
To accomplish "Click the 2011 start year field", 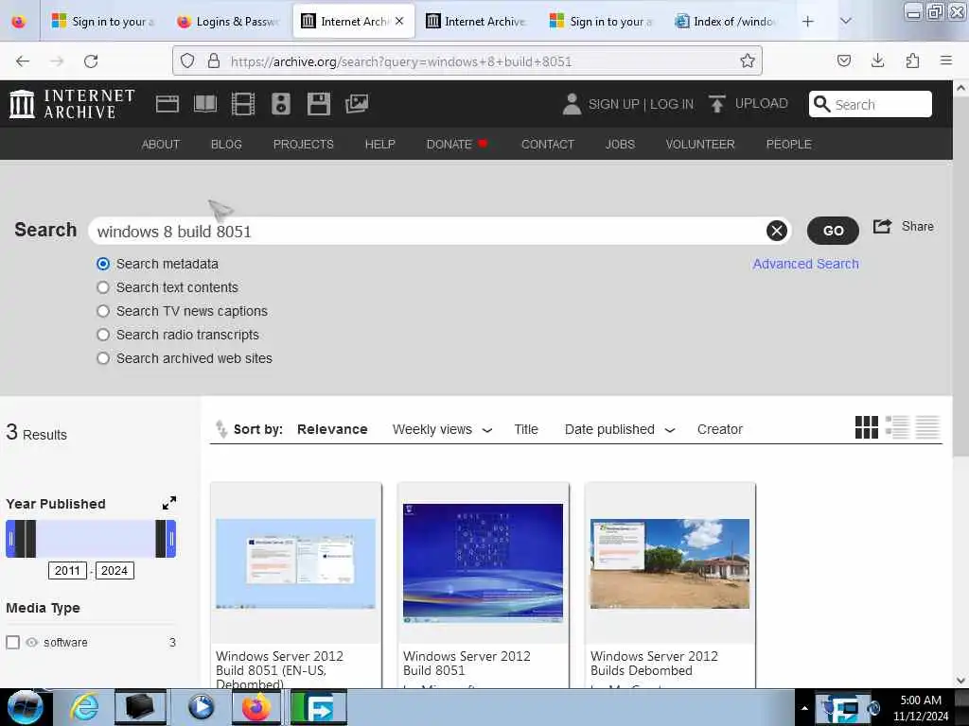I will 67,570.
